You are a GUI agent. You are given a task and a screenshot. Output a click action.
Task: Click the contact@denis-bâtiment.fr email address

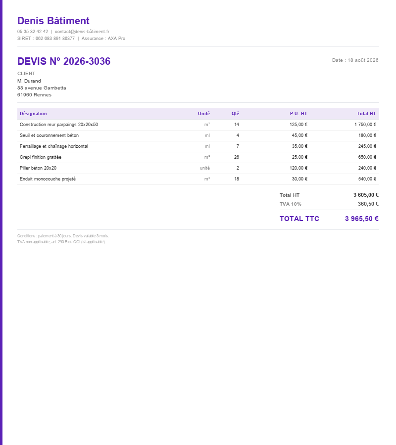click(x=82, y=32)
